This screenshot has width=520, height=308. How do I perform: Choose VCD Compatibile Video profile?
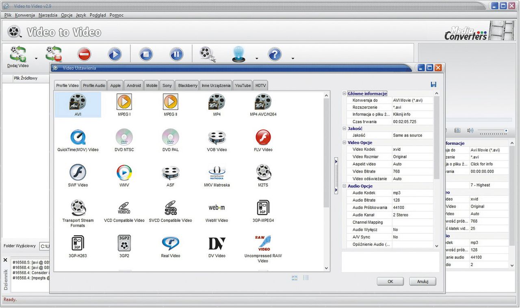[124, 211]
